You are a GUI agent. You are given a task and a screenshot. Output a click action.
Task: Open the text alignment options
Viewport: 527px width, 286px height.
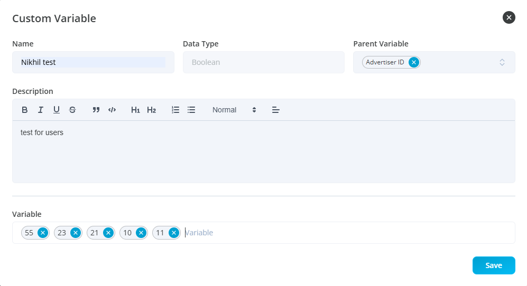click(275, 110)
